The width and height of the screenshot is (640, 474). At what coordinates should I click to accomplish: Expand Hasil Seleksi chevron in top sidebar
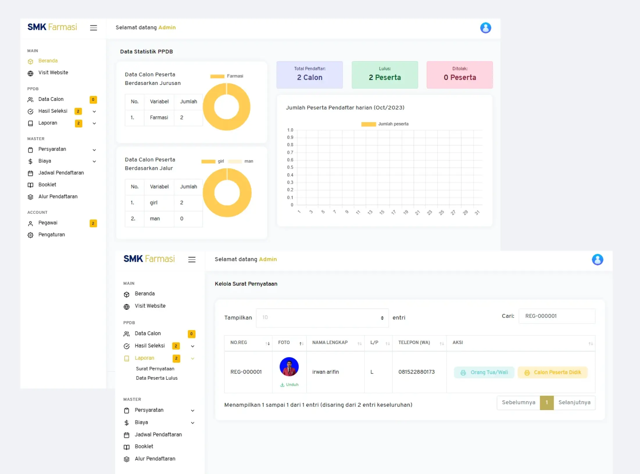[x=94, y=111]
